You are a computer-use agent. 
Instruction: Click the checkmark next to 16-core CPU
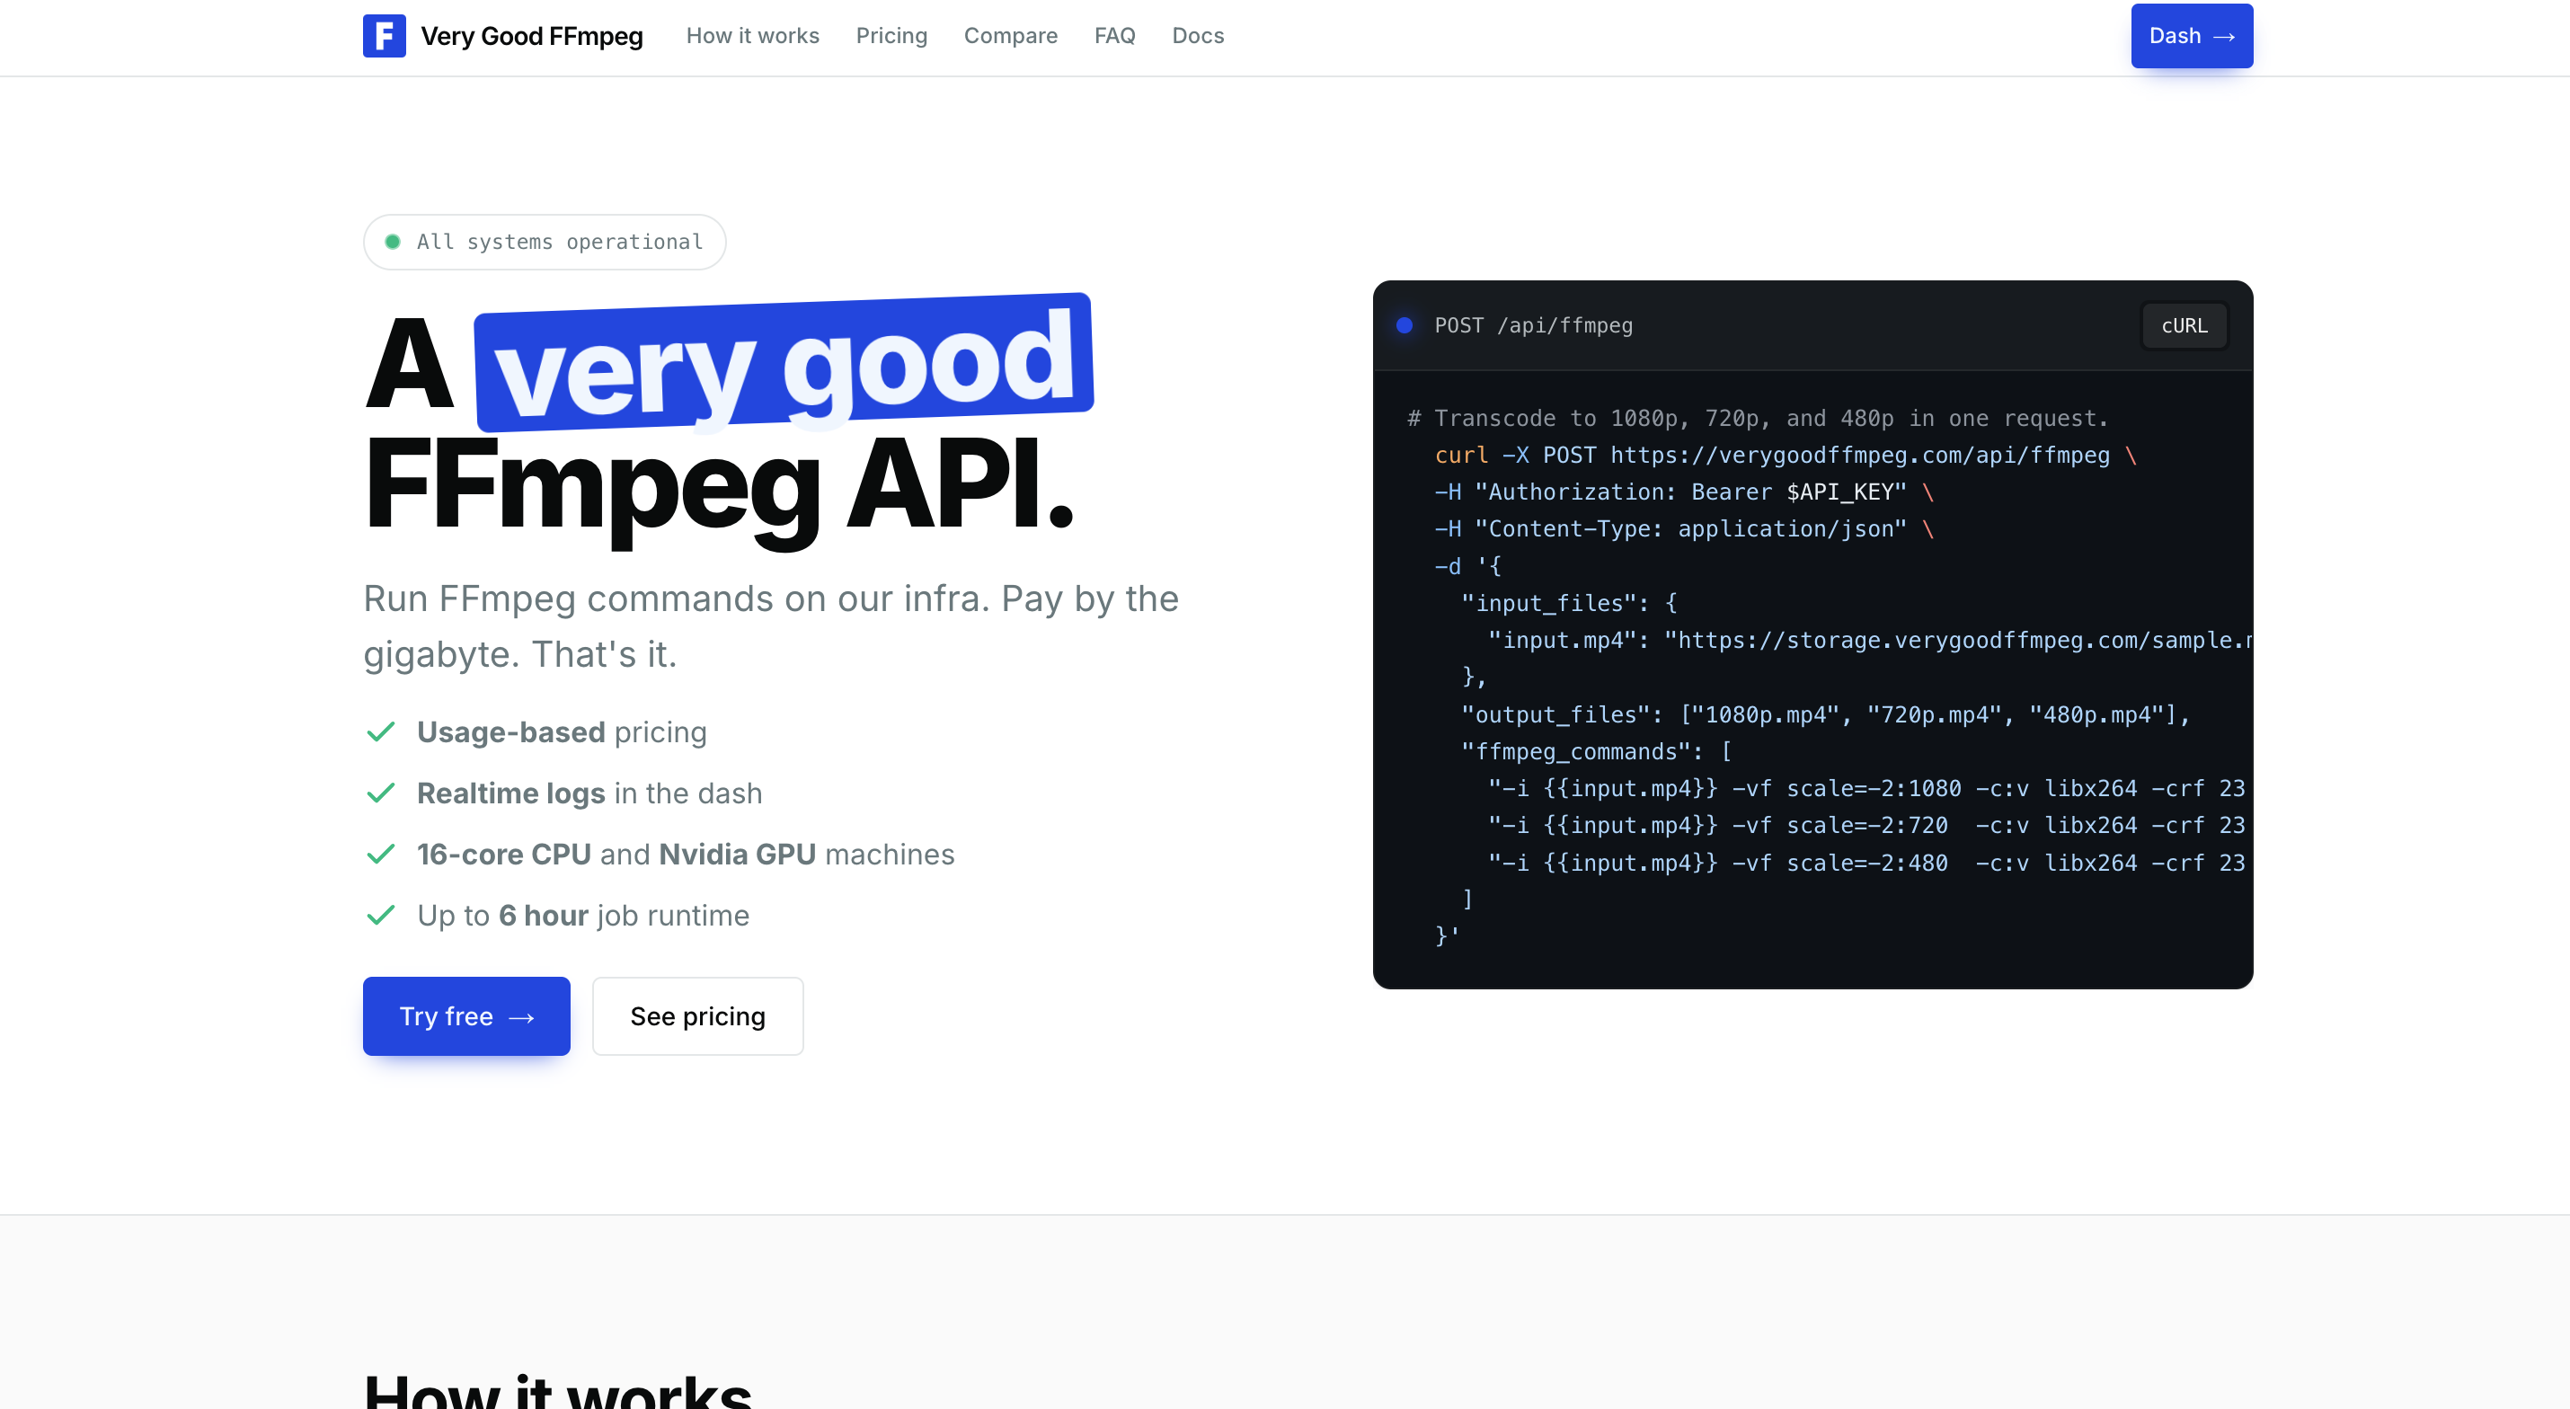pos(381,855)
